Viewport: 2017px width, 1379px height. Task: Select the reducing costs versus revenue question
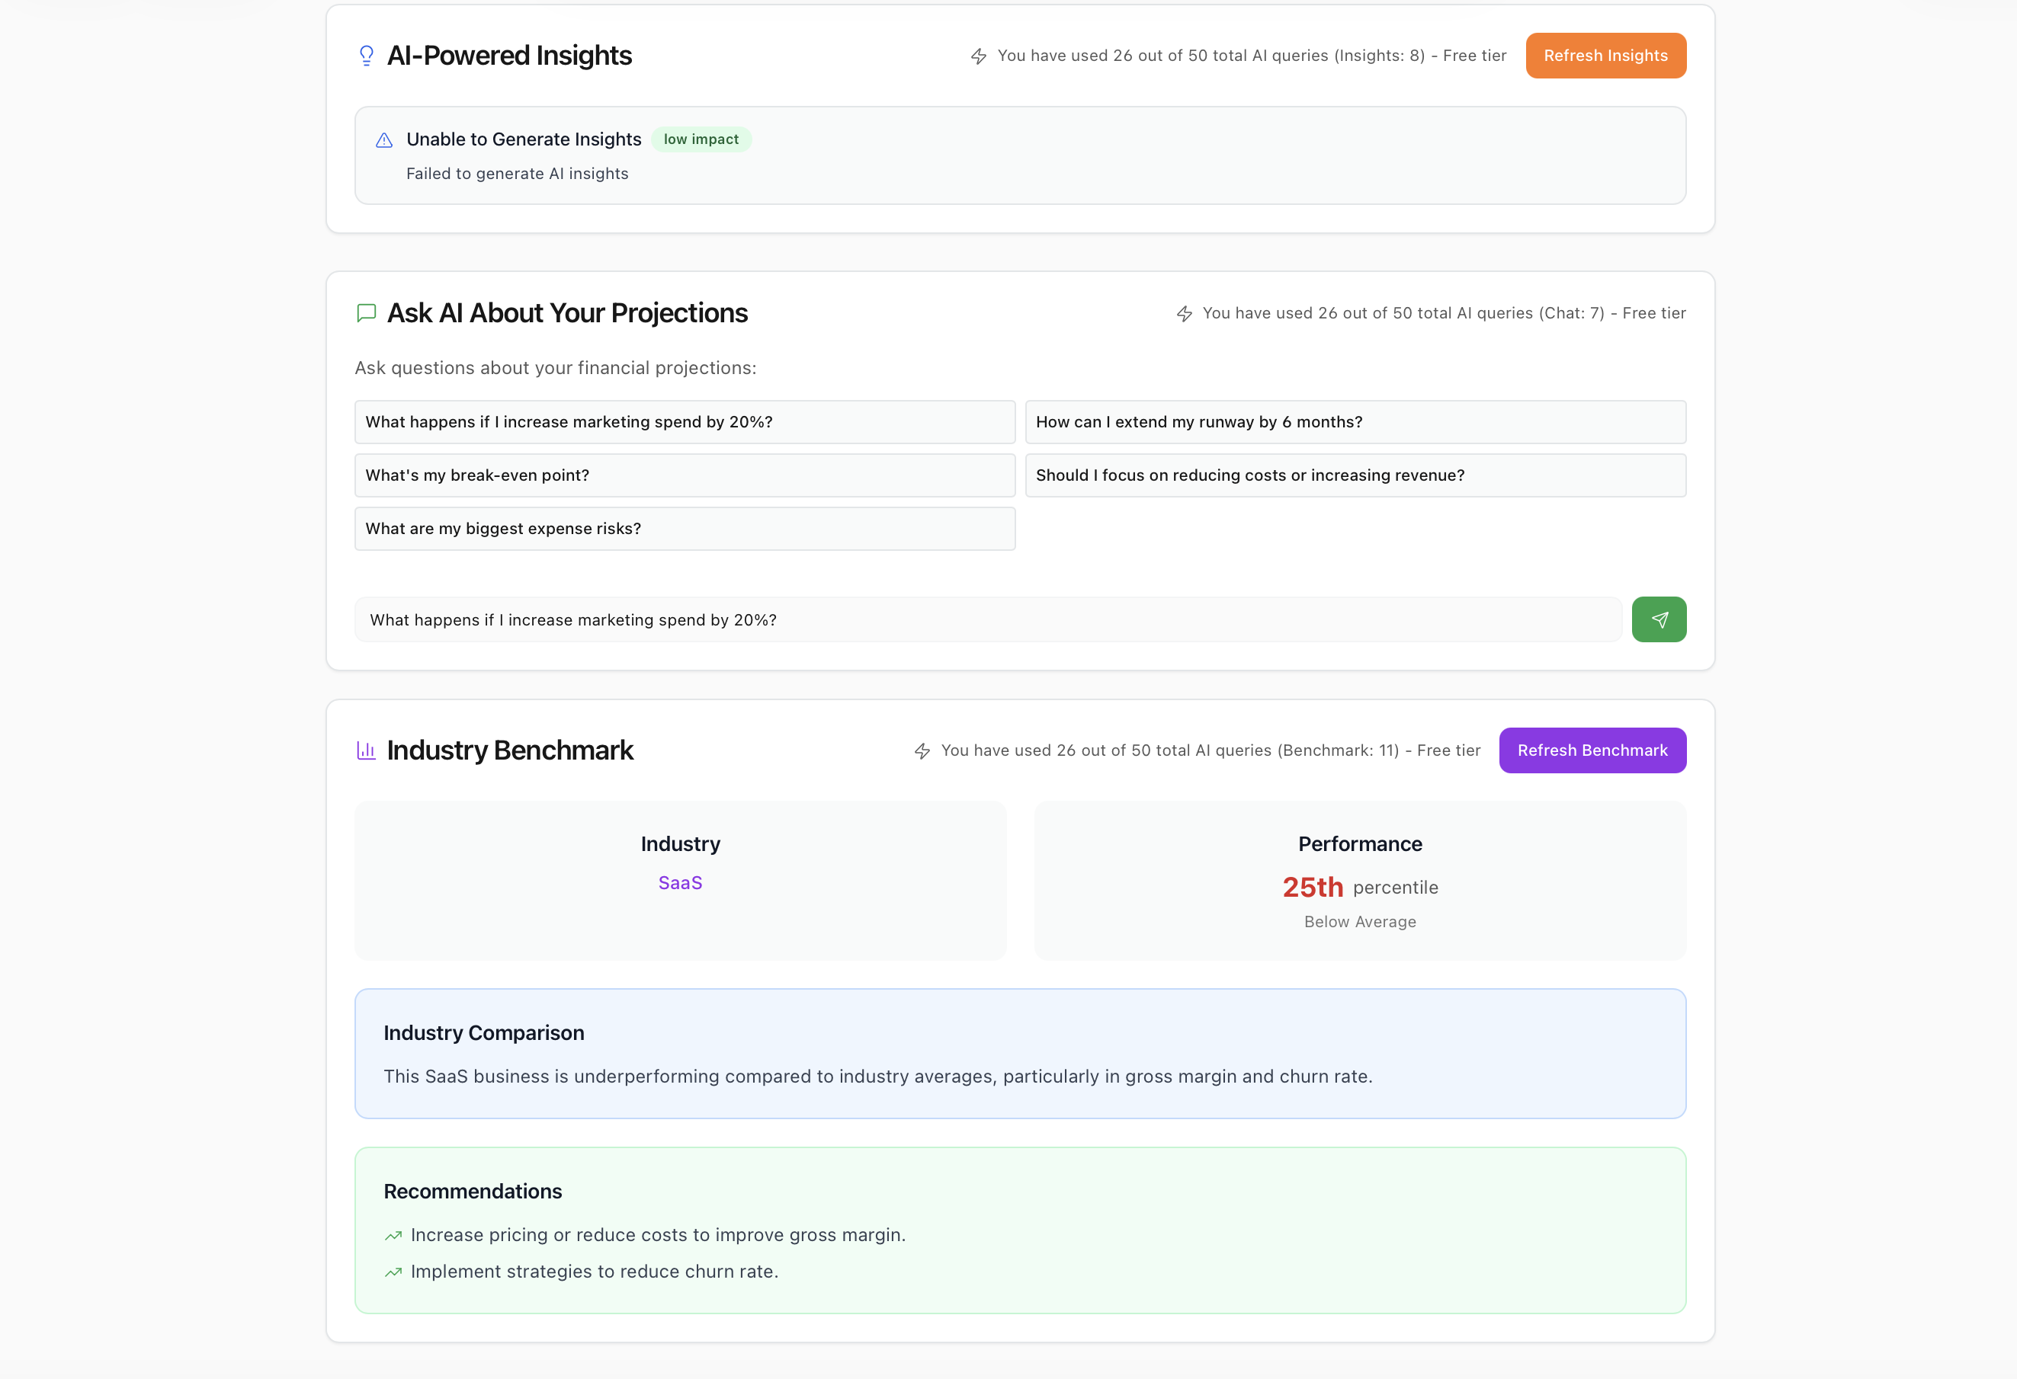(1355, 475)
